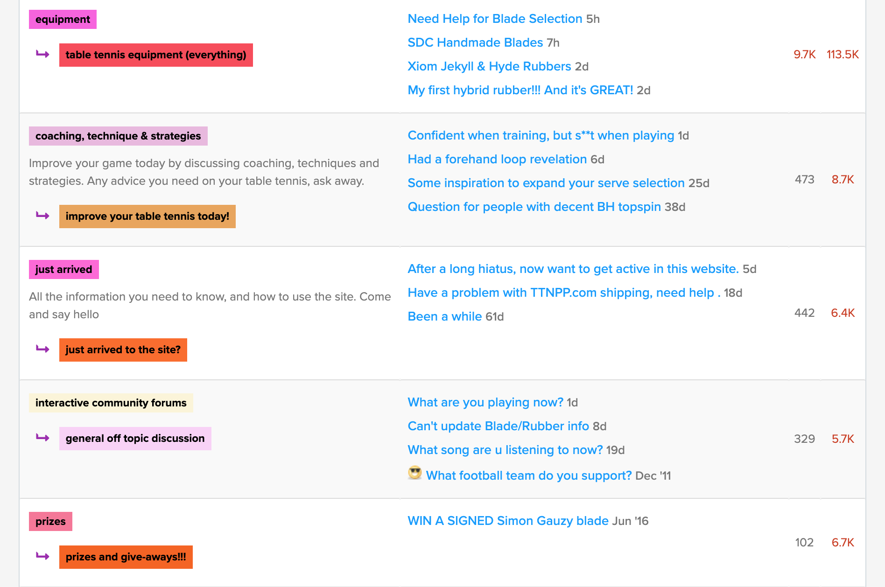Open prizes and give-aways!!! subcategory

click(126, 557)
